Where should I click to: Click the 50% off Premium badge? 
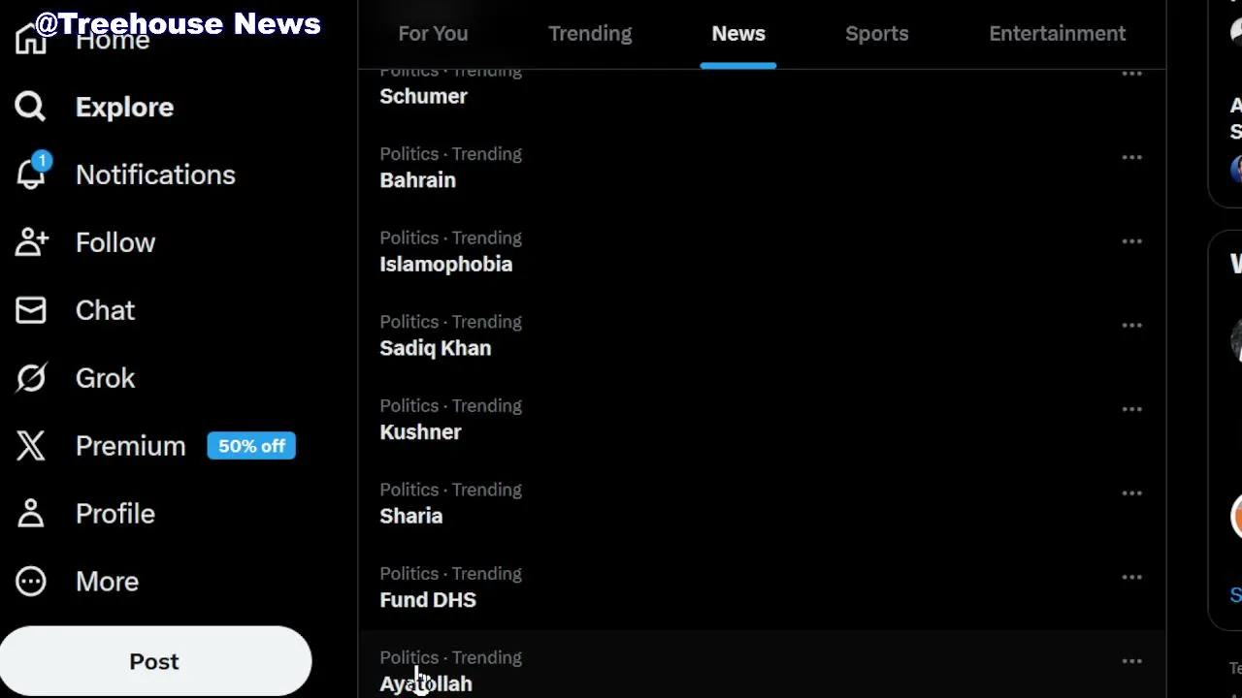pos(251,446)
